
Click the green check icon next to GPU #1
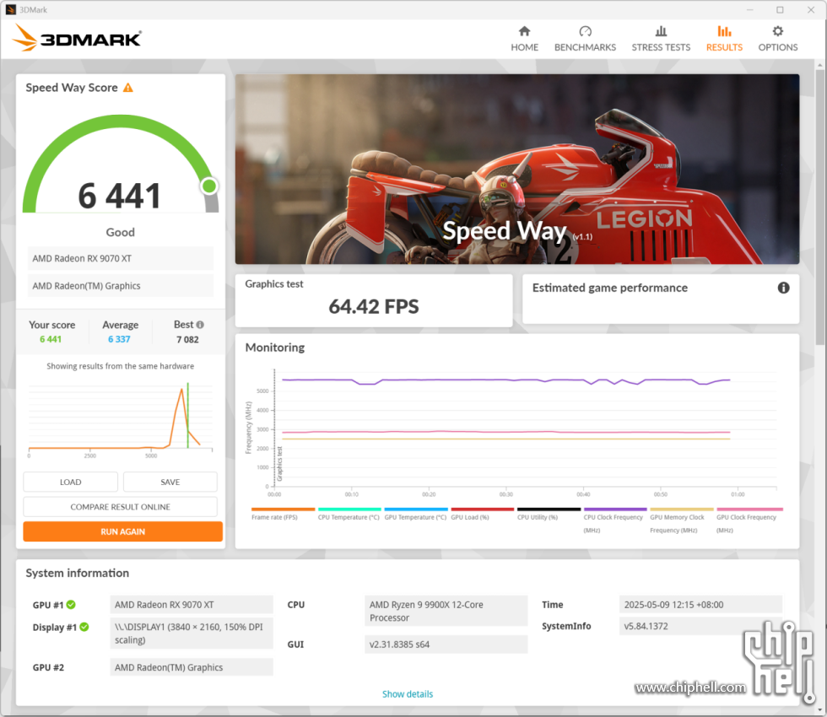71,605
